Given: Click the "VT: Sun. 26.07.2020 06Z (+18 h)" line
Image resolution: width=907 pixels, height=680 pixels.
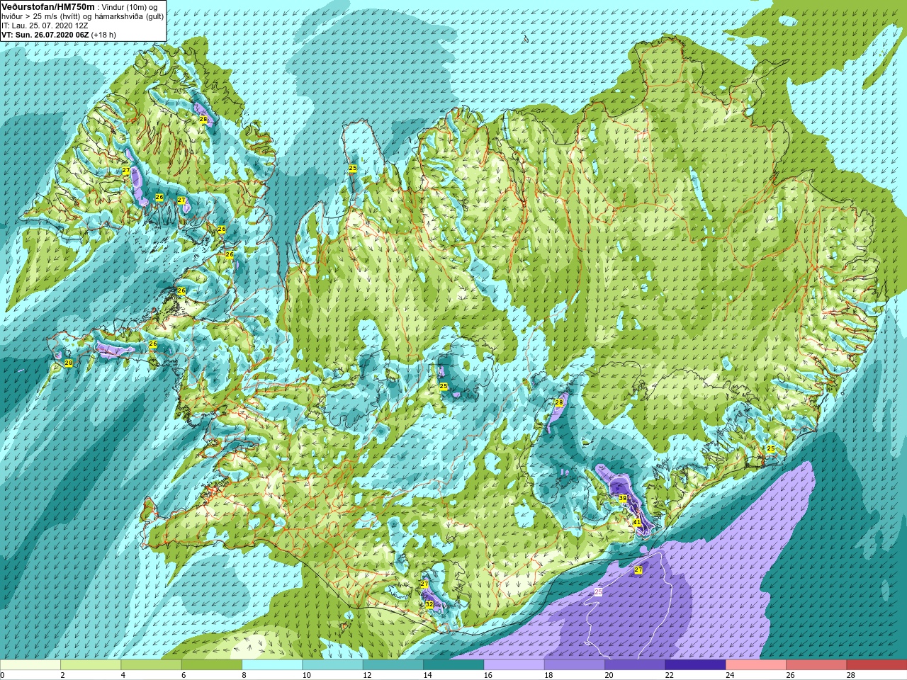Looking at the screenshot, I should [59, 35].
